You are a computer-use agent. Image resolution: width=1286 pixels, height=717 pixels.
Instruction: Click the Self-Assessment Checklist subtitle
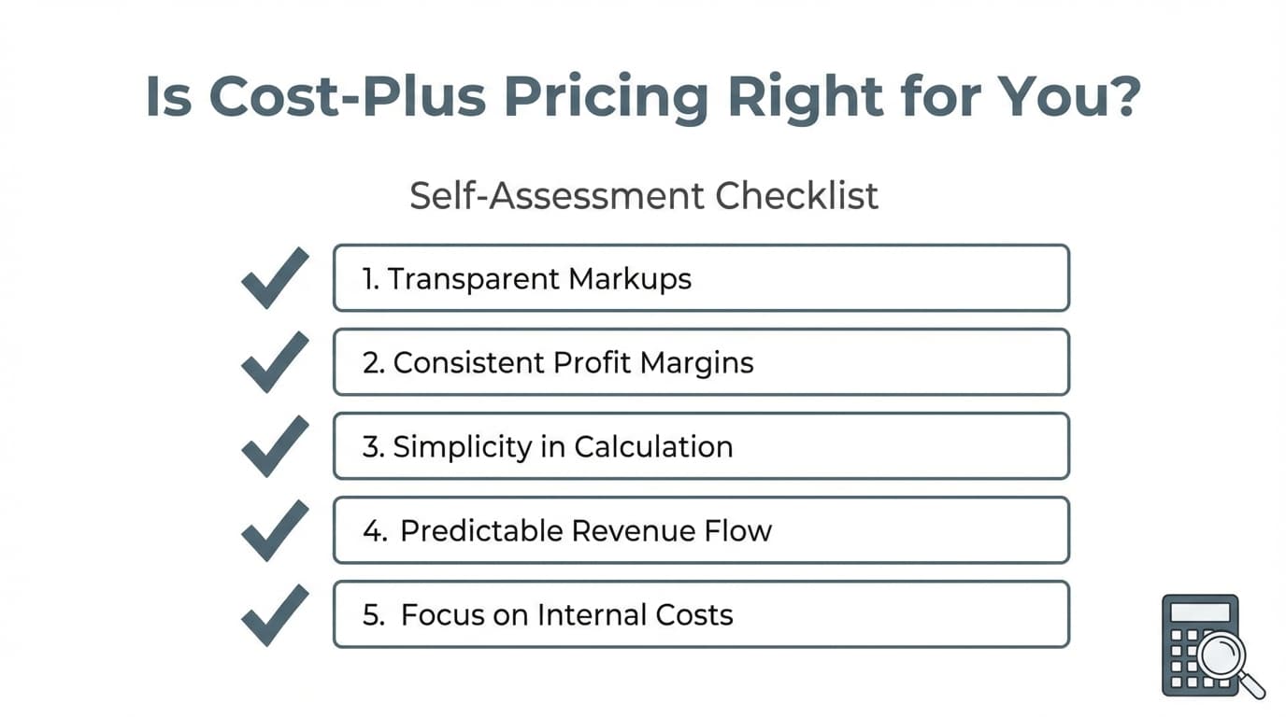tap(644, 196)
